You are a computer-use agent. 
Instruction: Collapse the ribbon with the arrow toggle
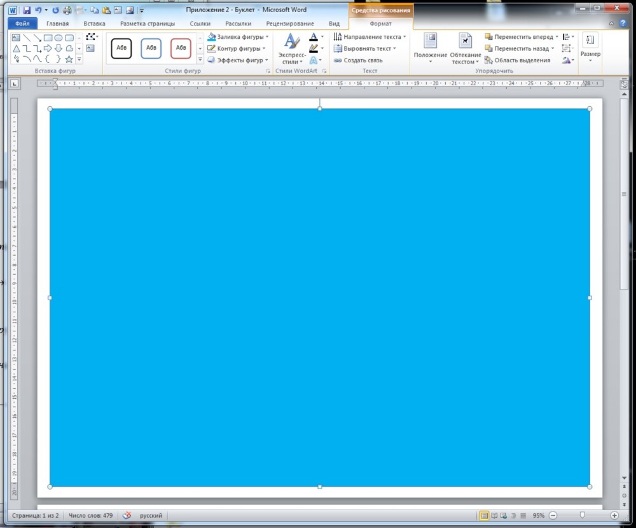(x=612, y=24)
